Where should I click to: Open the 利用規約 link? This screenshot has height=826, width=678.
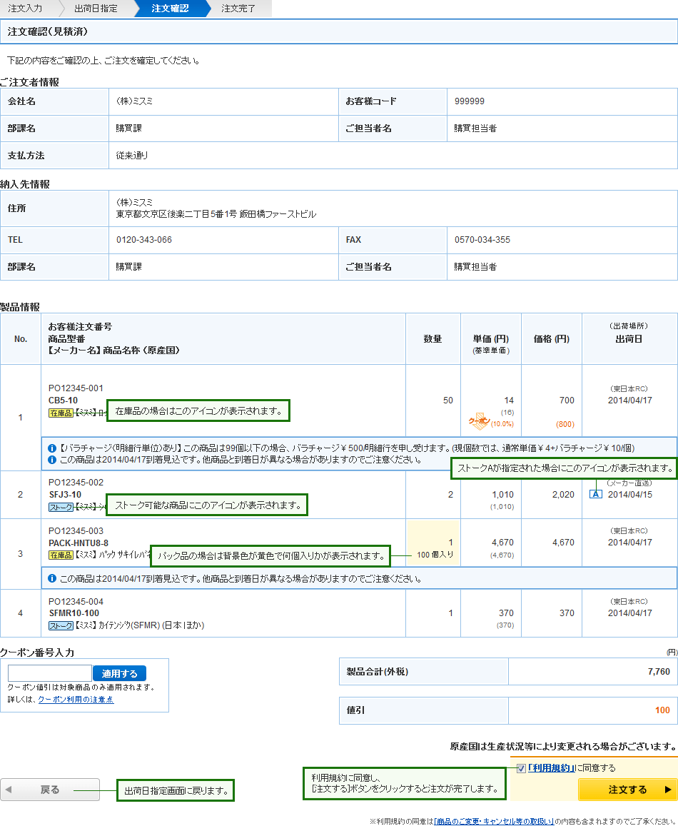point(552,768)
